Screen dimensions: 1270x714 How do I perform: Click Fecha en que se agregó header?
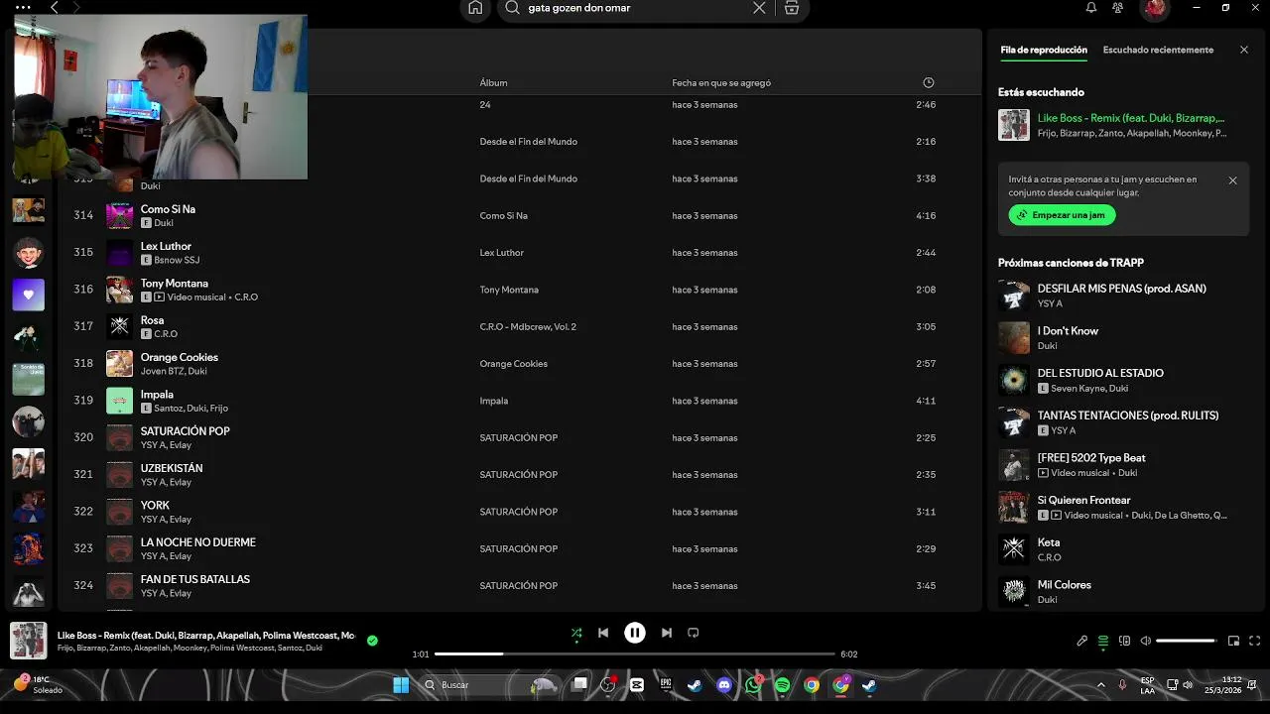pos(721,82)
